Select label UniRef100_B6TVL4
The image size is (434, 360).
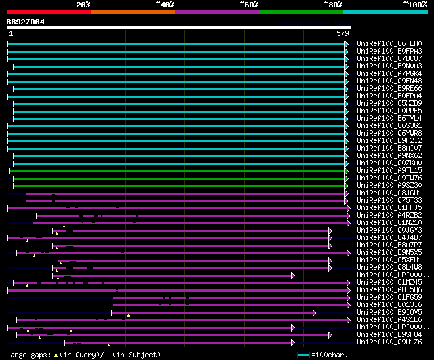pos(389,119)
